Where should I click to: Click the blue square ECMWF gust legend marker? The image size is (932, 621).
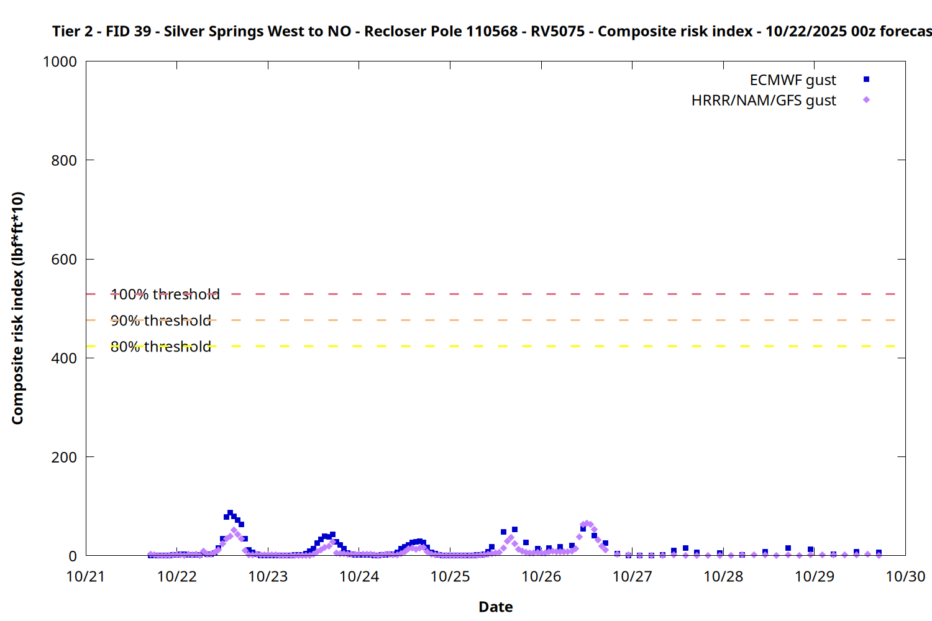coord(866,79)
